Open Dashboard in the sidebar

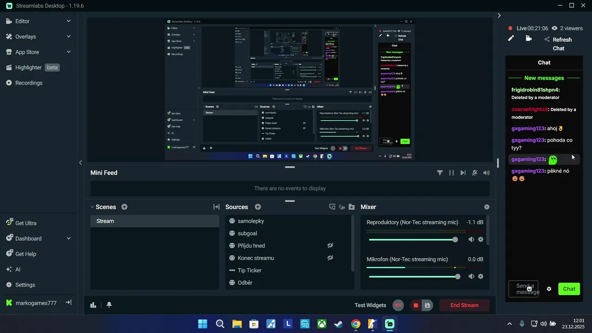28,239
